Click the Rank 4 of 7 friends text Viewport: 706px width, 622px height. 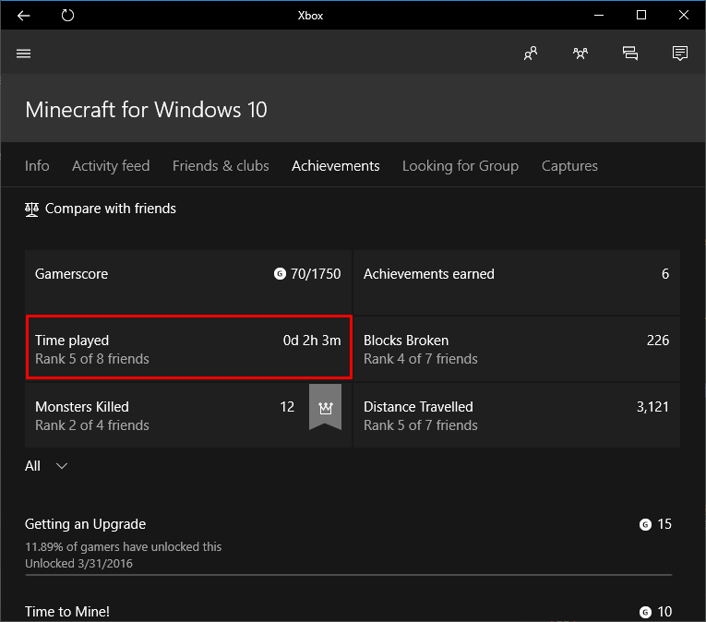421,359
